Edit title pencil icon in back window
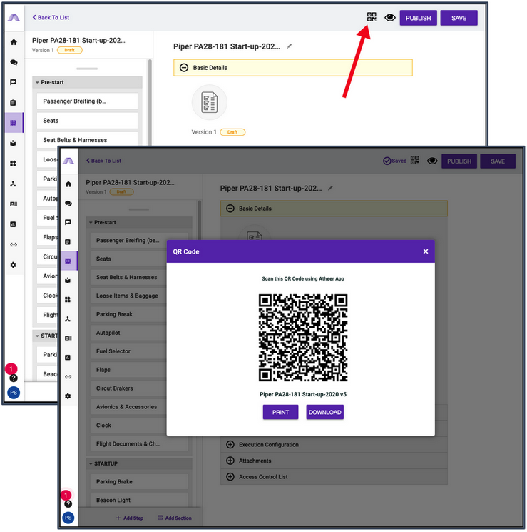Viewport: 527px width, 532px height. (289, 46)
